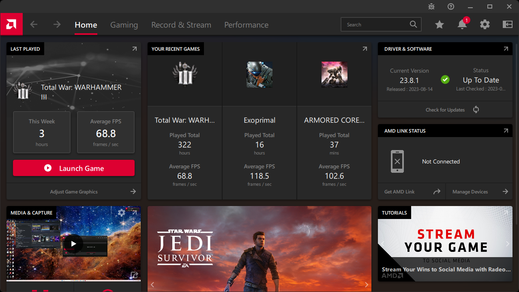Expand the Last Played panel
Viewport: 519px width, 292px height.
coord(135,49)
